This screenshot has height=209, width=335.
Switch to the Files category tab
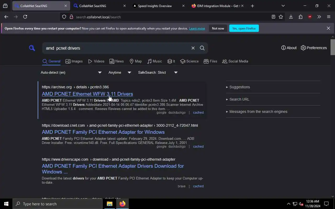(x=210, y=61)
